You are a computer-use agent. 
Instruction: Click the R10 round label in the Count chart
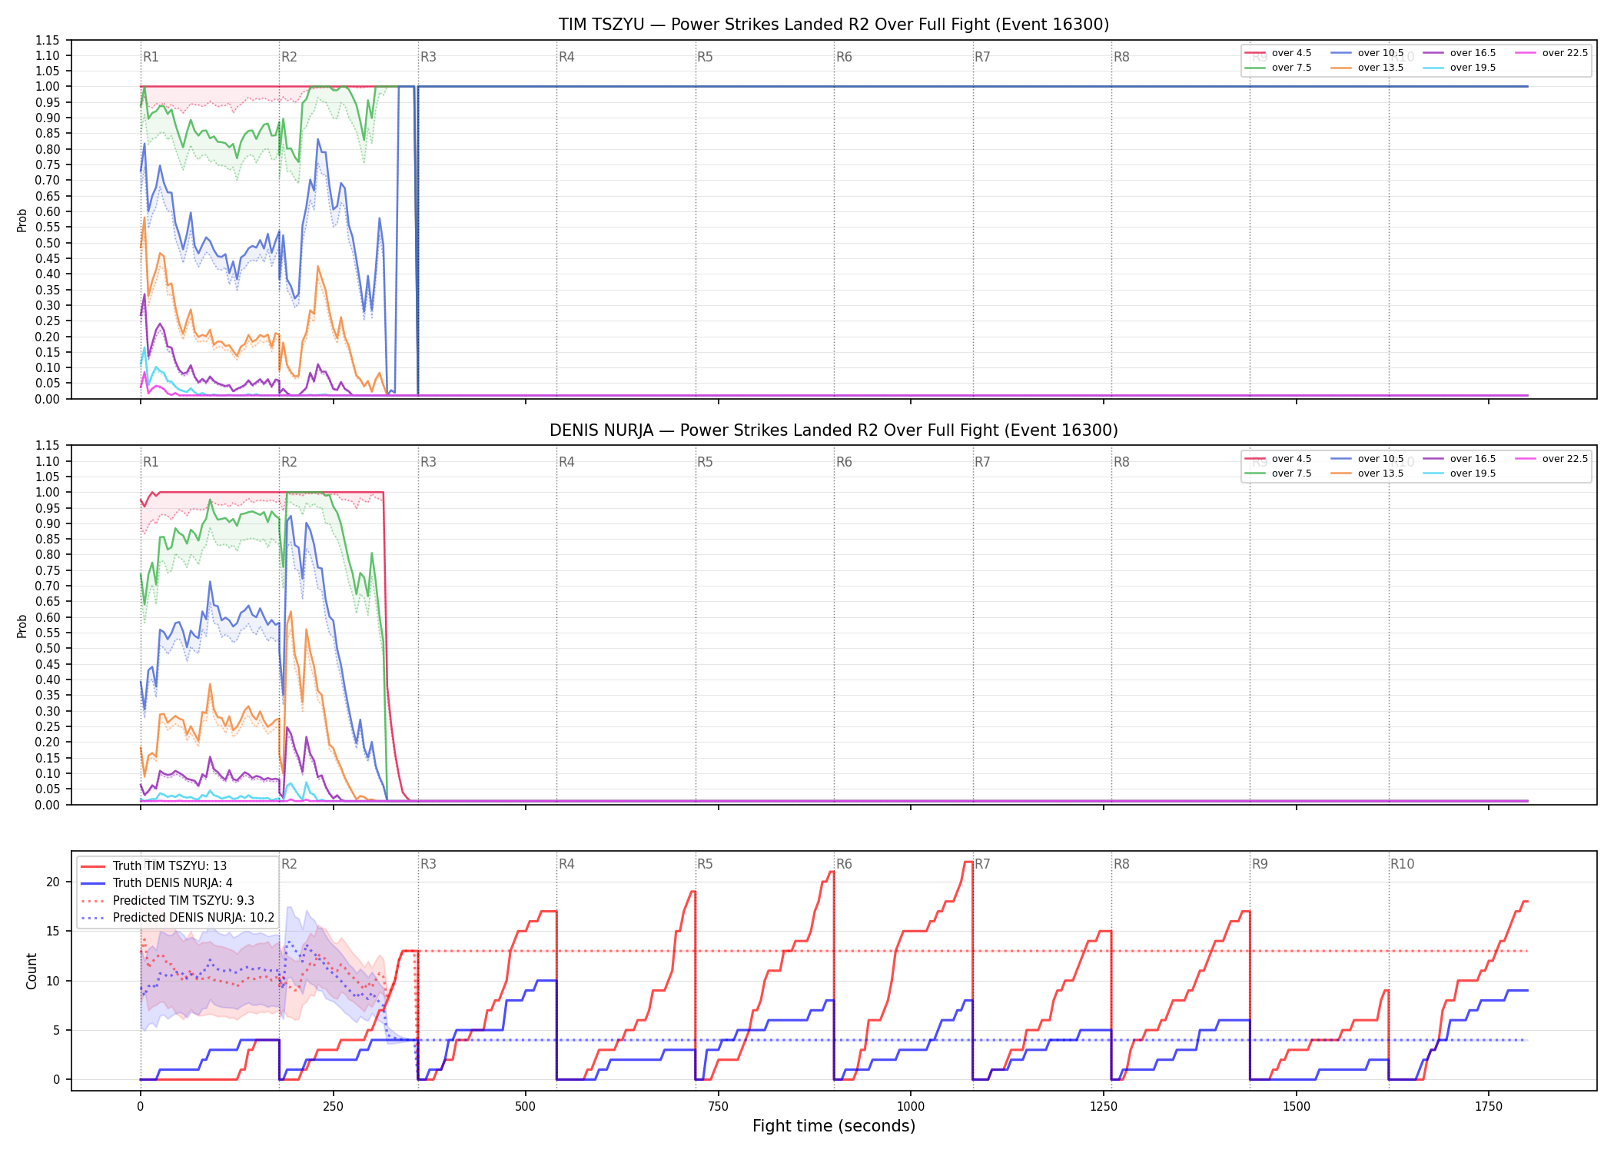1402,864
